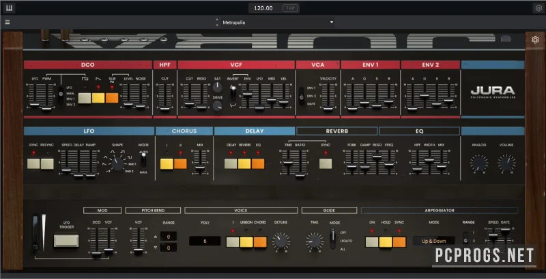Screen dimensions: 546x279
Task: Click the Poly voice count display
Action: click(205, 241)
